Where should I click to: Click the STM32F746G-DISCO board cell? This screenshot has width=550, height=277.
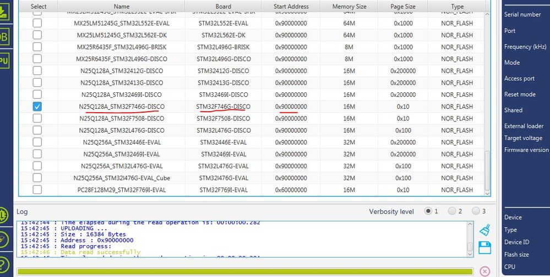(x=223, y=107)
